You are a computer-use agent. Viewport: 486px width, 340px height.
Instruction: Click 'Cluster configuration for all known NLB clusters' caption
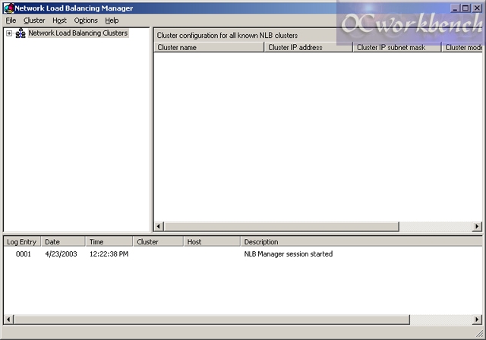[227, 36]
